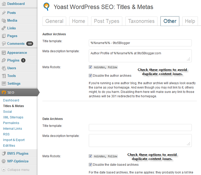201x175 pixels.
Task: Click the Media camera icon
Action: point(4,21)
